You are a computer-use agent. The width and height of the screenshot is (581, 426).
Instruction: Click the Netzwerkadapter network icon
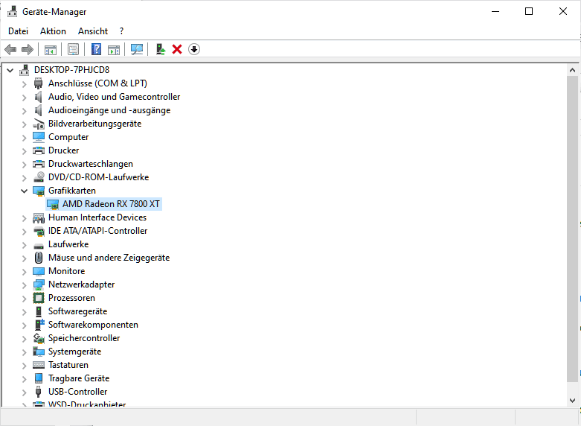[x=39, y=284]
